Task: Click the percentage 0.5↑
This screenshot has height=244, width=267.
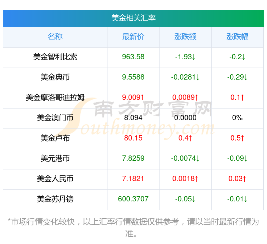Action: click(237, 138)
